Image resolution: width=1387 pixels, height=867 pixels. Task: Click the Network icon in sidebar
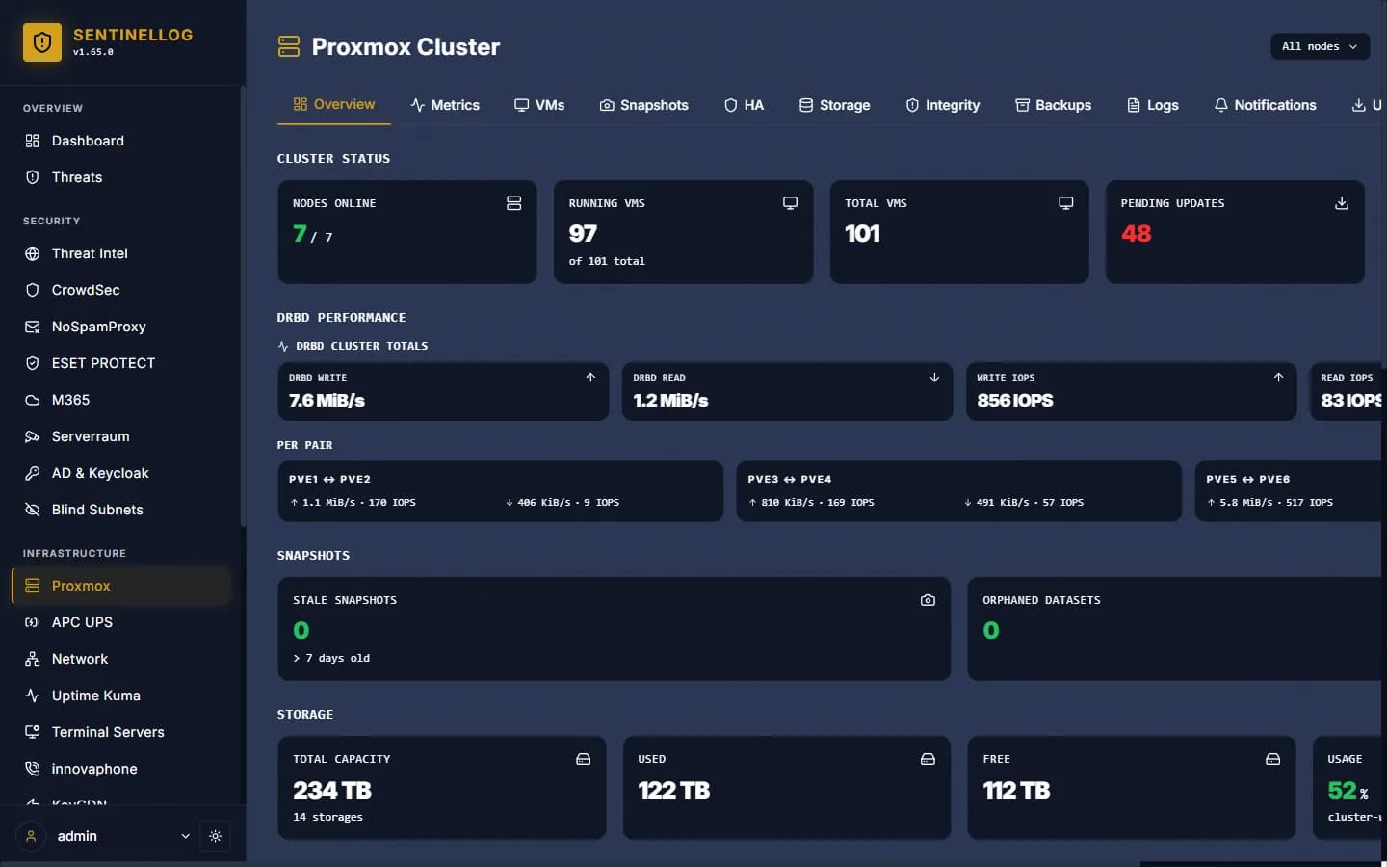(32, 659)
